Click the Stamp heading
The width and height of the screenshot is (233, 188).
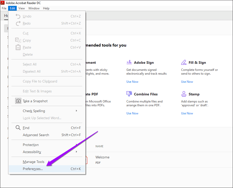pyautogui.click(x=194, y=94)
